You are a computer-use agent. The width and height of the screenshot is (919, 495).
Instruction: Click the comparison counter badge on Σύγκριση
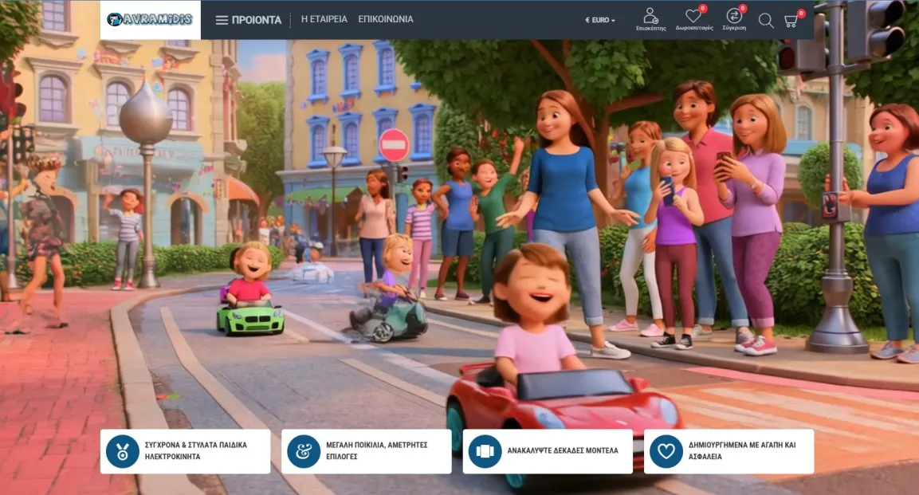[743, 7]
